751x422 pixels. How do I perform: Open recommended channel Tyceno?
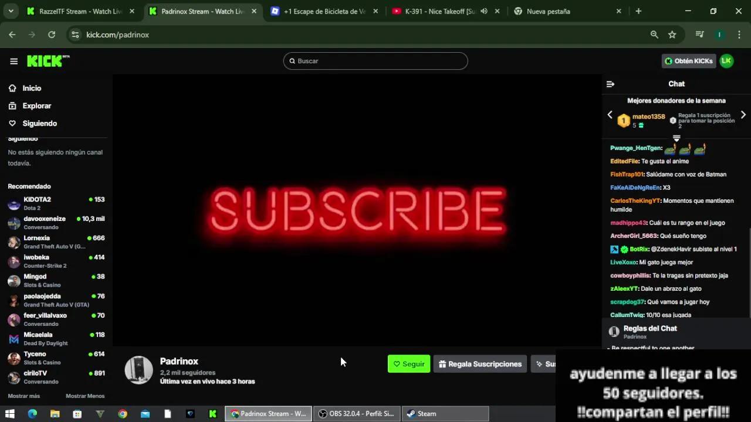point(56,358)
